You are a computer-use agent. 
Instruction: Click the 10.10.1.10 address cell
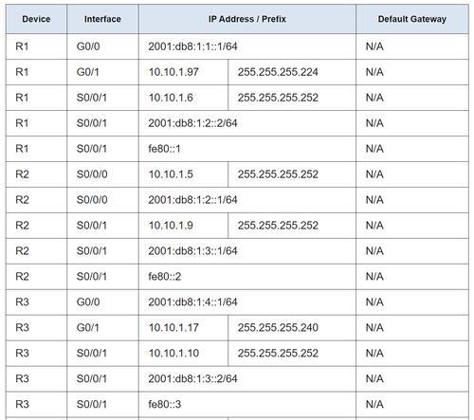point(183,354)
